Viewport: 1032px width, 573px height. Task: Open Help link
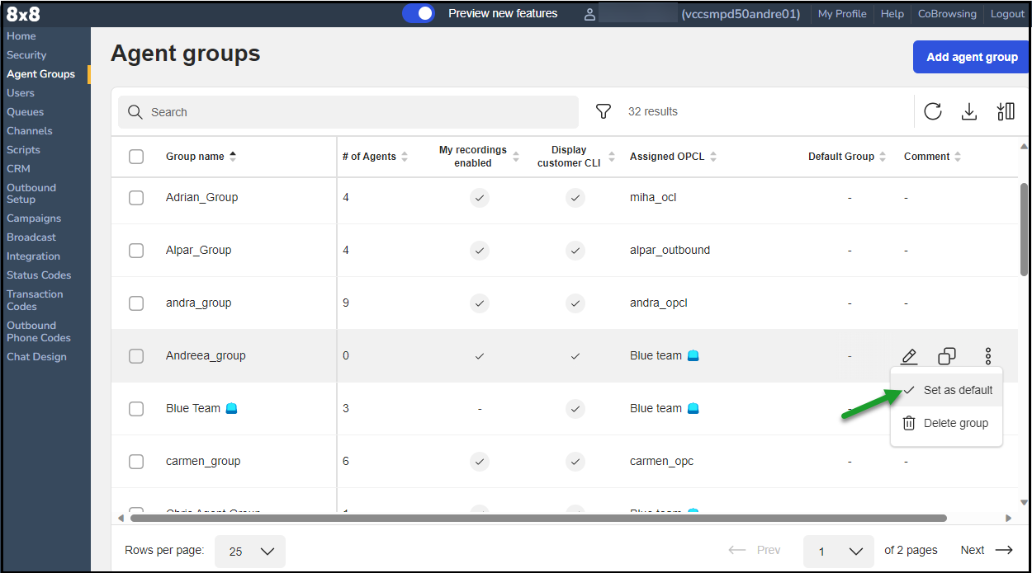coord(892,14)
